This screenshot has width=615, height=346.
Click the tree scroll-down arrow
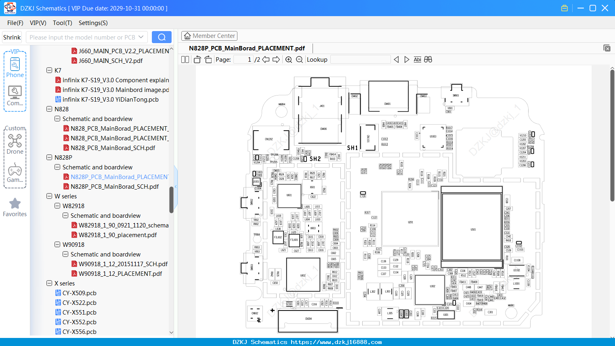171,333
